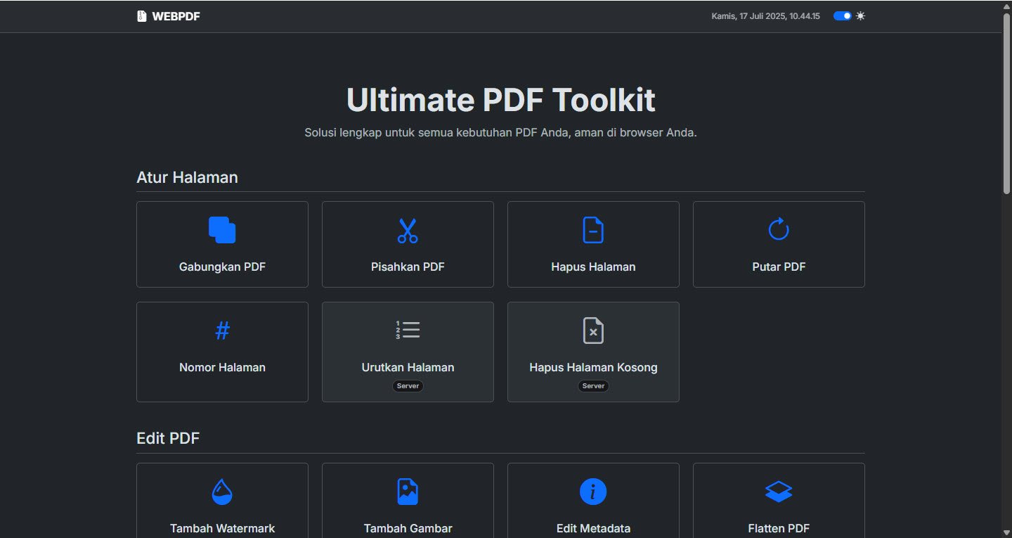1012x538 pixels.
Task: Open the WEBPDF home link
Action: tap(169, 15)
